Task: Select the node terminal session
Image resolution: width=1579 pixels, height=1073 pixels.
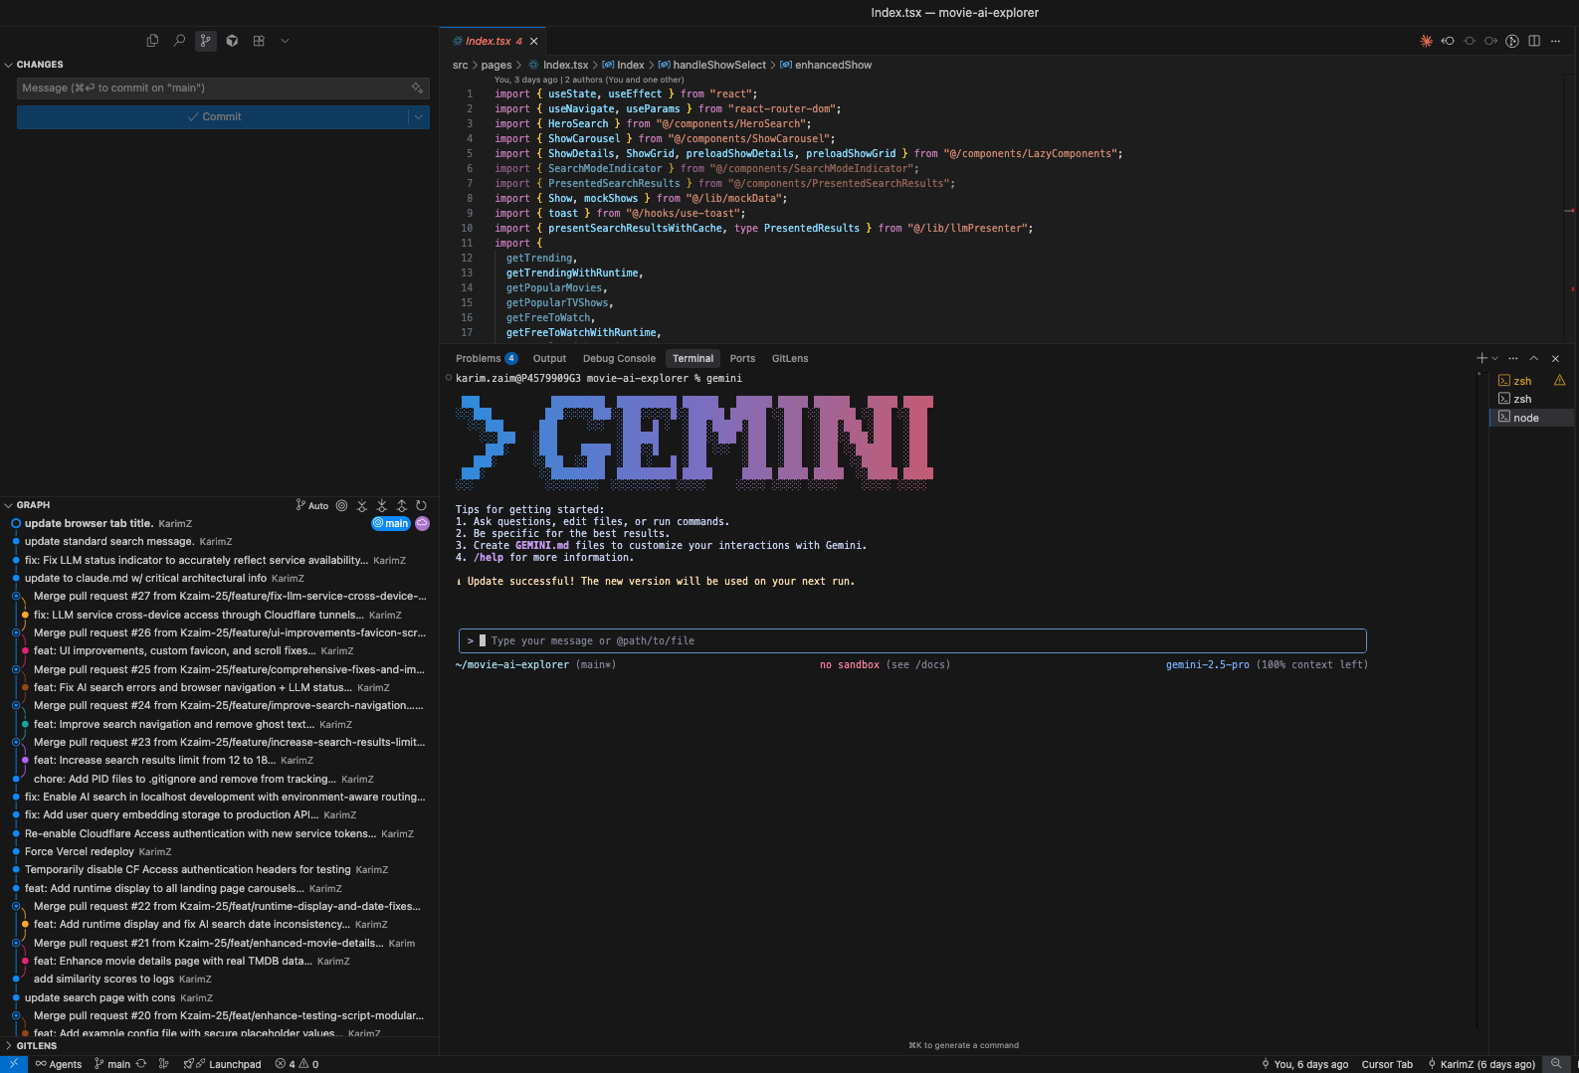Action: point(1525,418)
